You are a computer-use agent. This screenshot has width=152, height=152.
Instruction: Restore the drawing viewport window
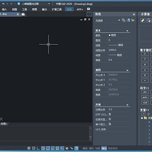[85, 19]
